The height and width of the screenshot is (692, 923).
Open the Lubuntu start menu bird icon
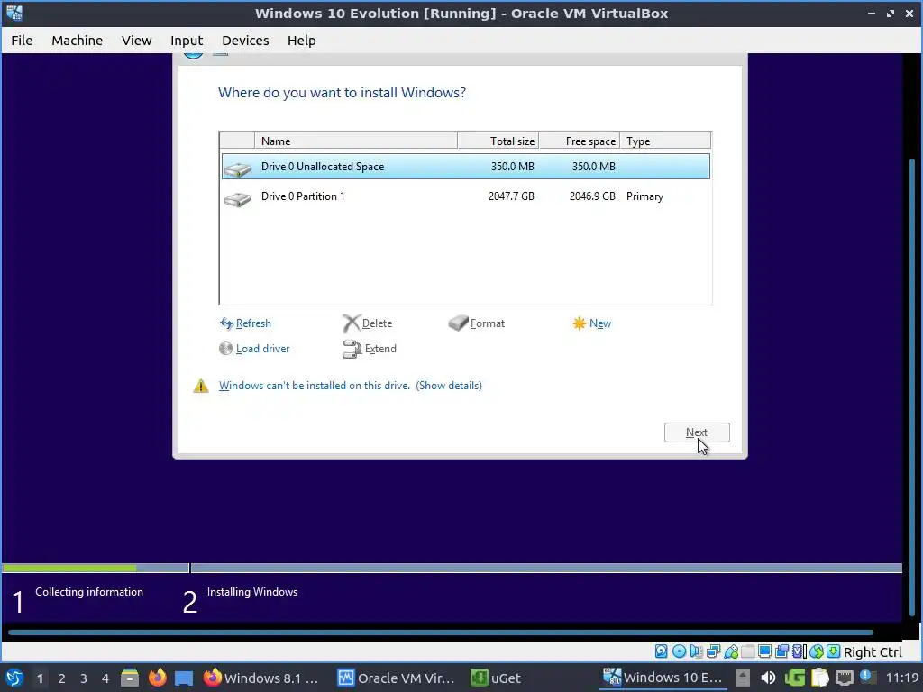pos(14,678)
